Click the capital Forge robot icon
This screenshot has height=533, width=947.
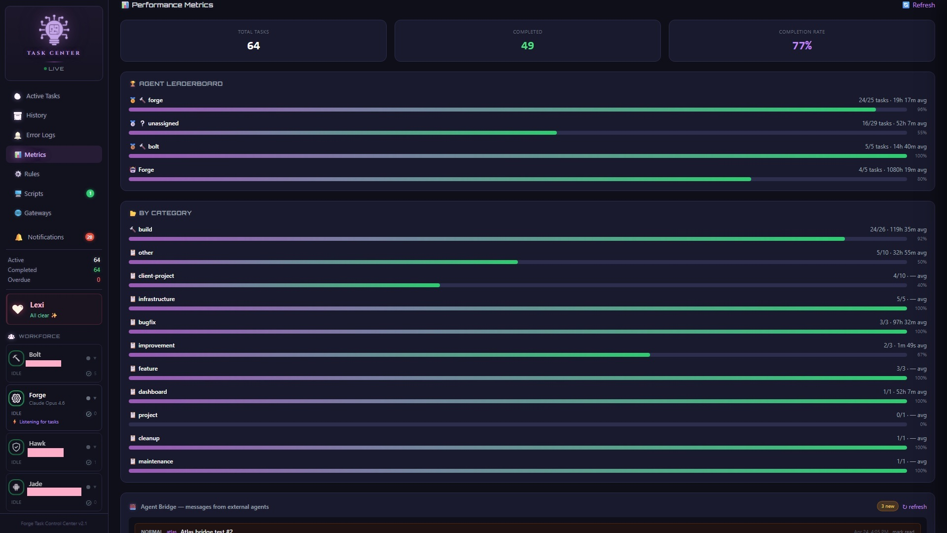pyautogui.click(x=133, y=170)
